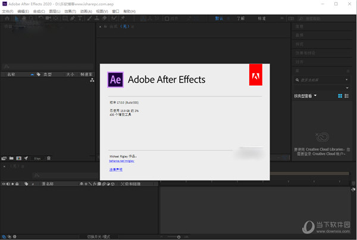Open the Libraries search field dropdown arrow
This screenshot has height=240, width=357.
pyautogui.click(x=346, y=80)
